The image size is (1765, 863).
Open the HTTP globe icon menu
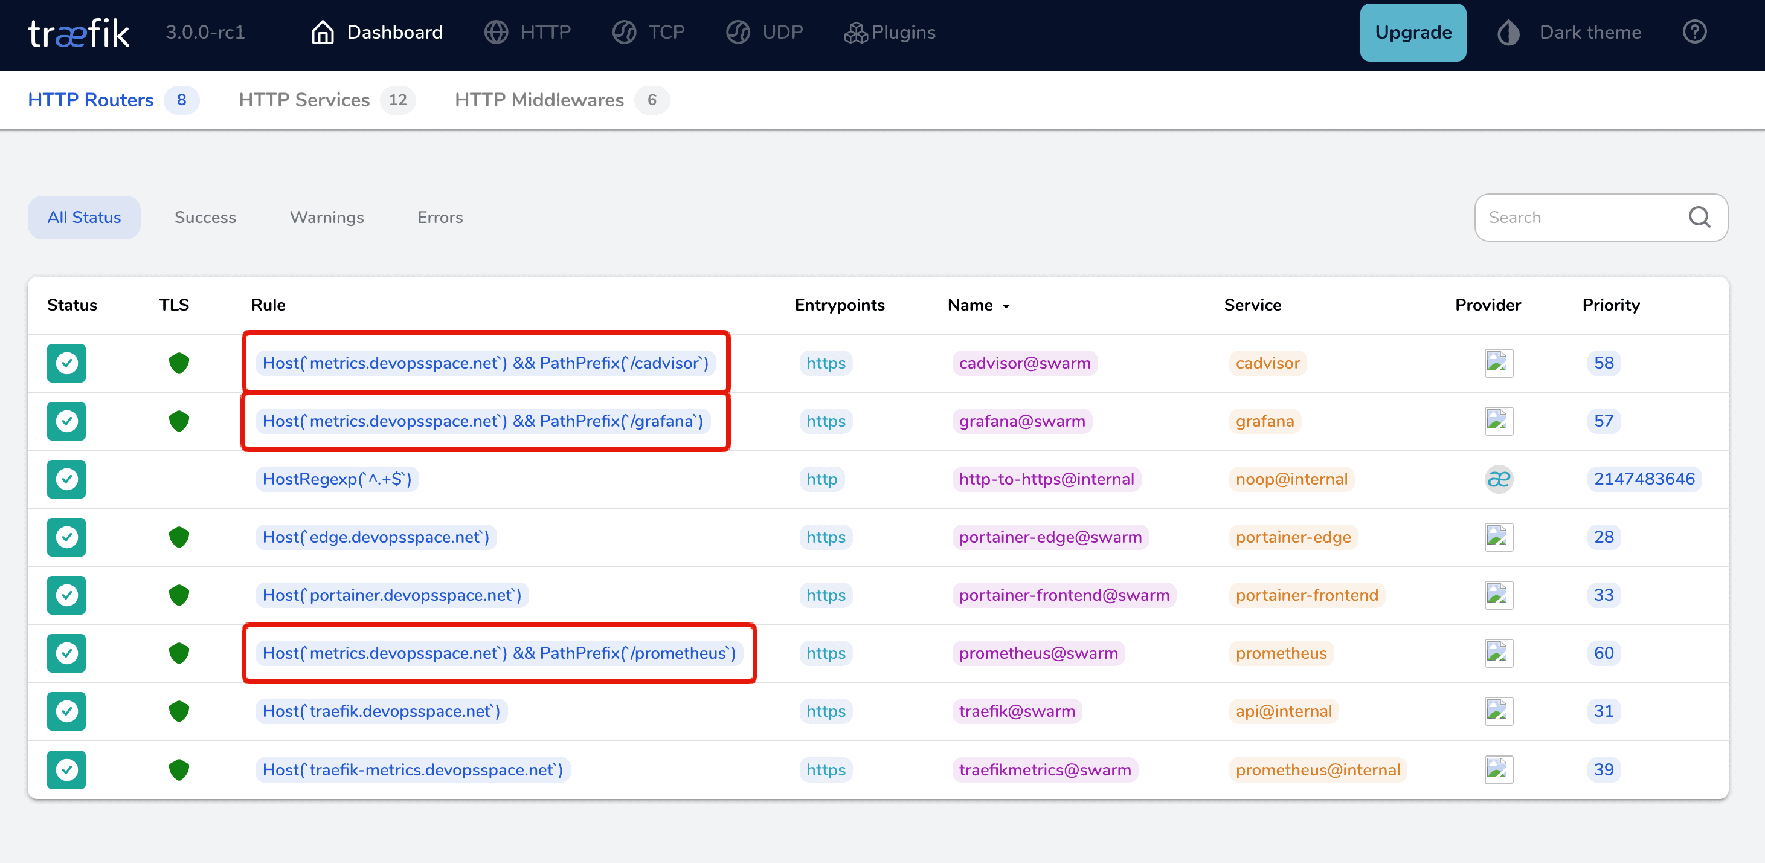coord(496,32)
